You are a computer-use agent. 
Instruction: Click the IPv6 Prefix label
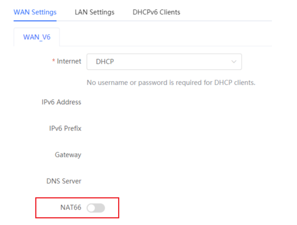tap(65, 129)
